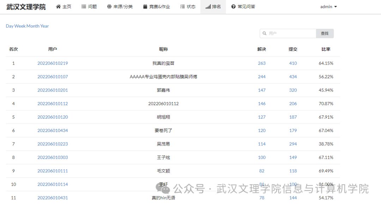Click the list icon beside 问题

click(x=84, y=7)
